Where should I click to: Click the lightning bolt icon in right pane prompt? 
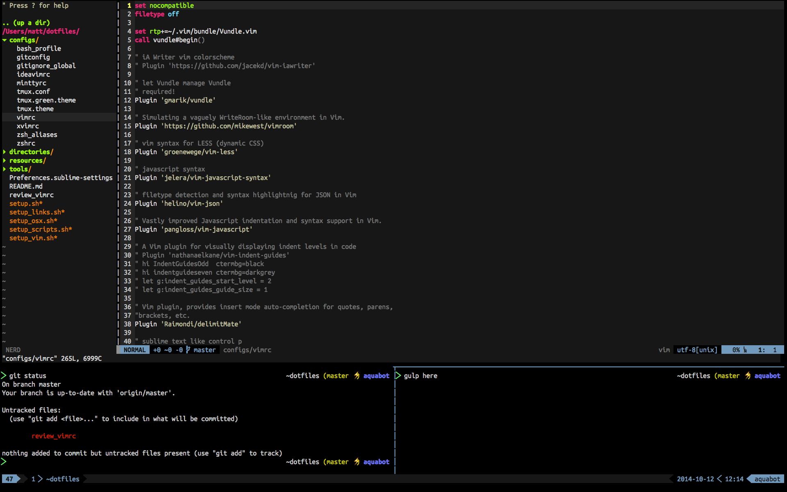tap(748, 376)
